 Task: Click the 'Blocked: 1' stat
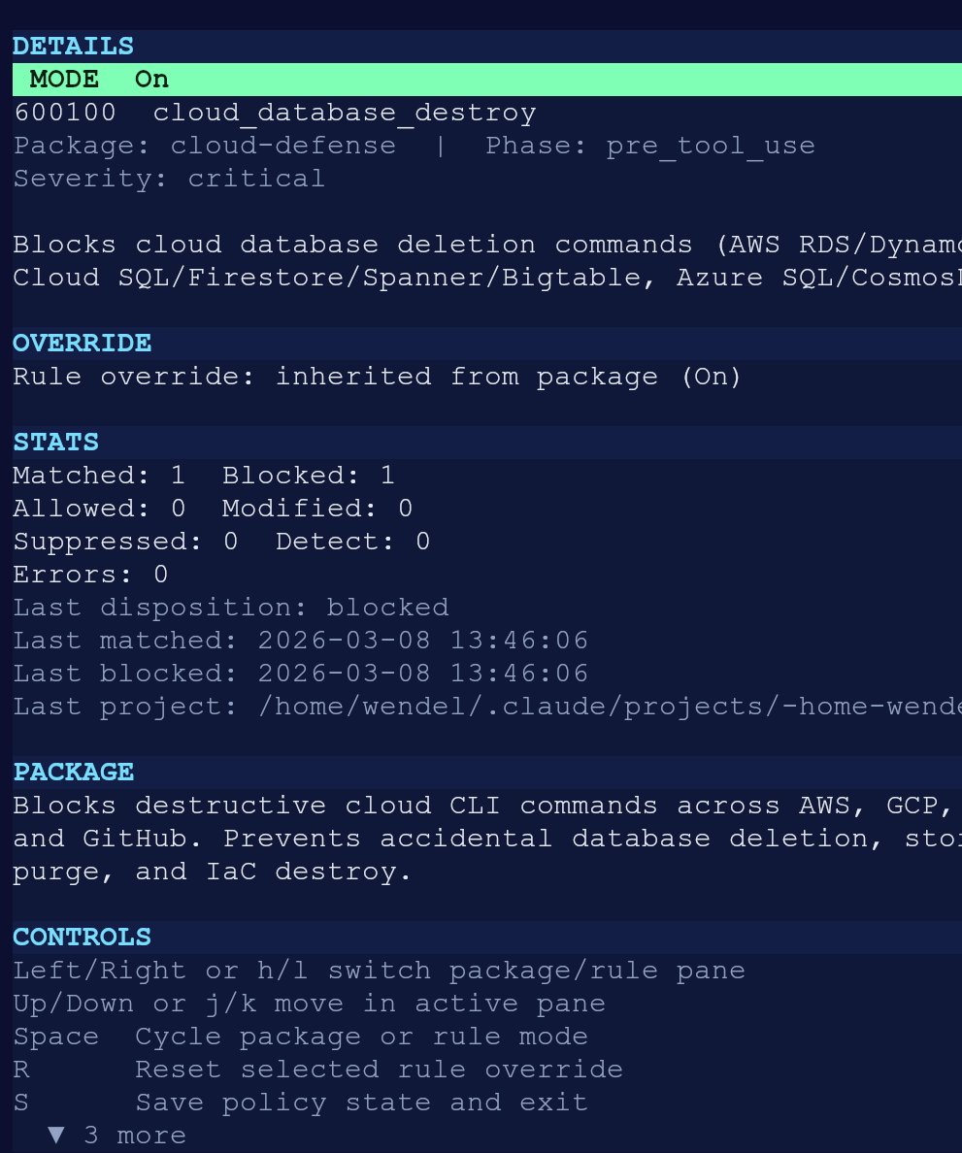pyautogui.click(x=309, y=475)
